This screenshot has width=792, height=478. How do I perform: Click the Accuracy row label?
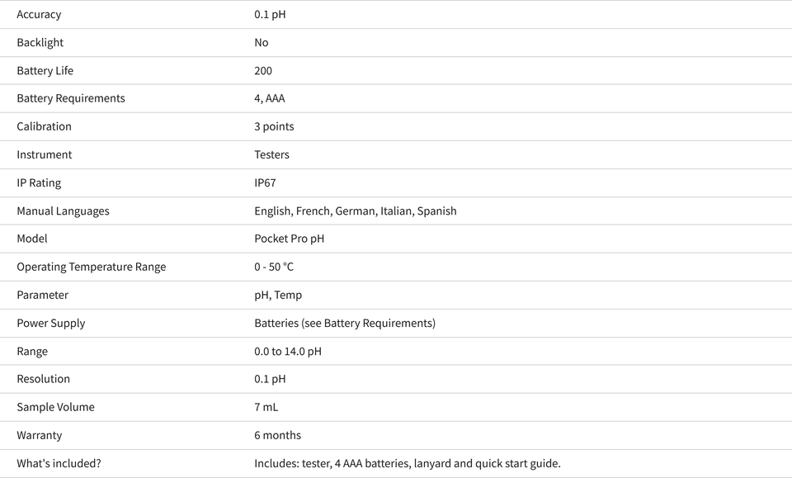pos(39,15)
